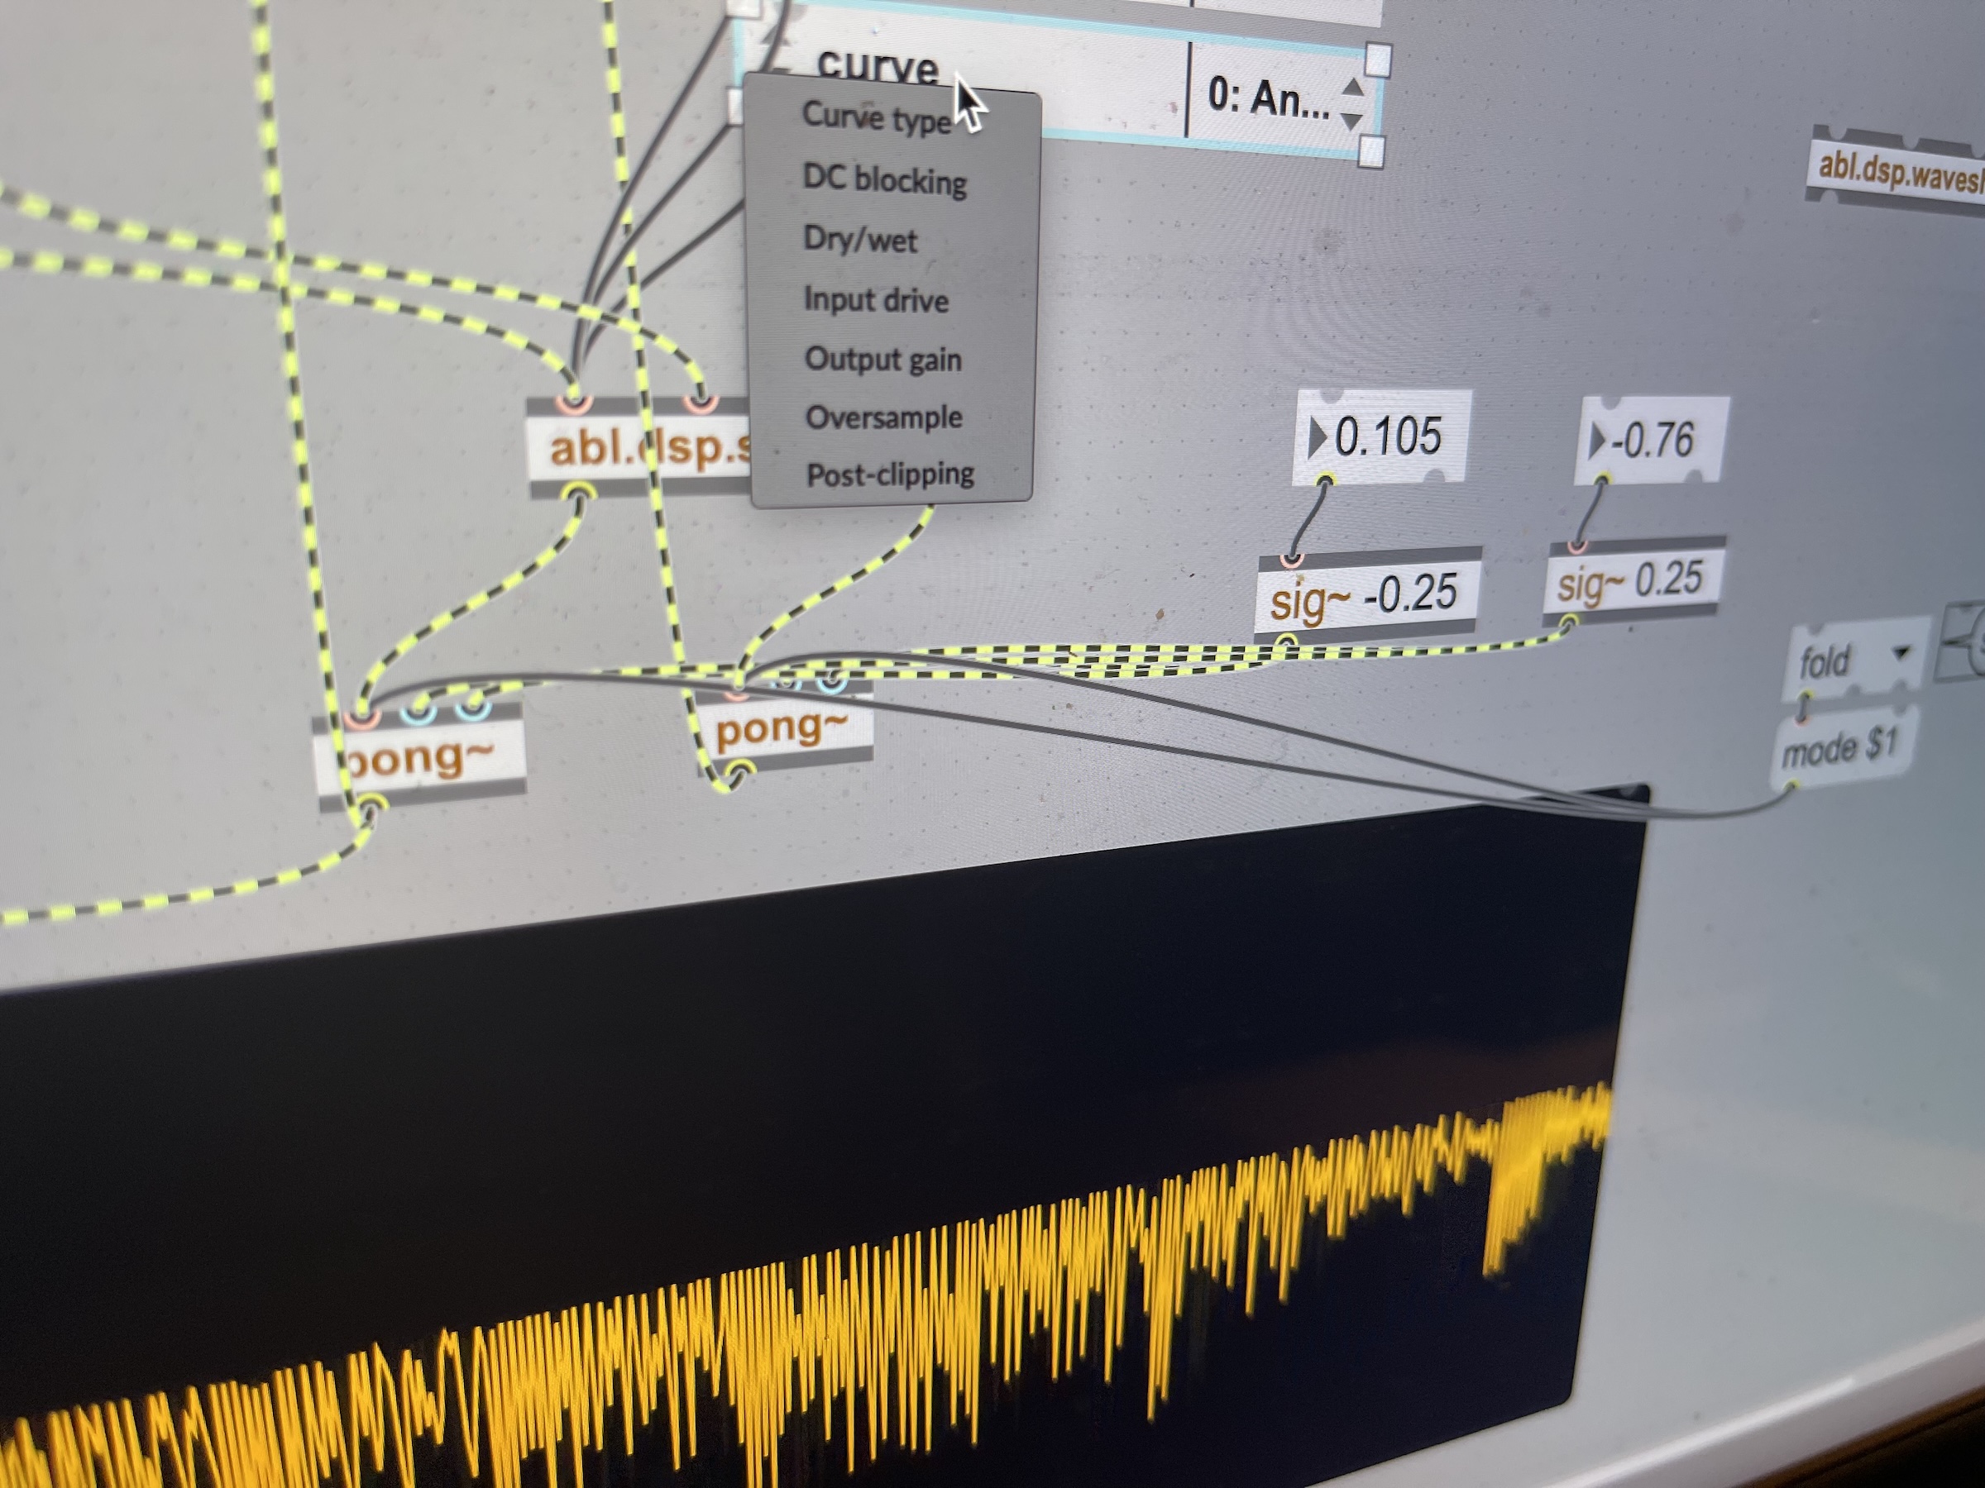Viewport: 1985px width, 1488px height.
Task: Click Post-clipping in the popup menu
Action: (x=890, y=475)
